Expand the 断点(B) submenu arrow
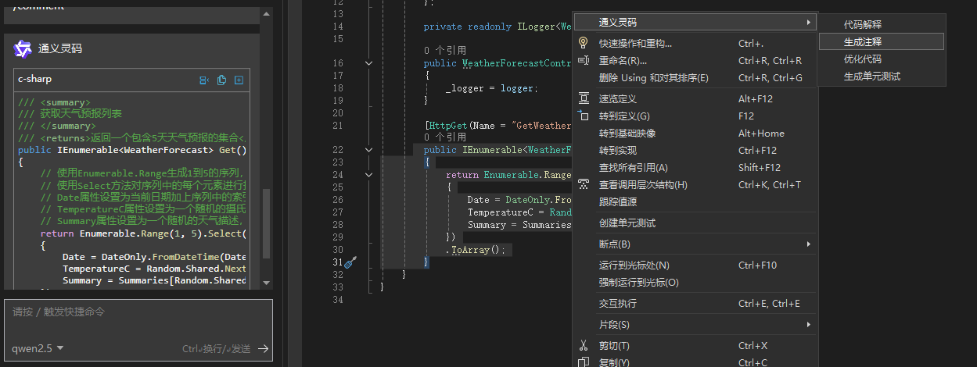The height and width of the screenshot is (367, 977). click(x=808, y=244)
